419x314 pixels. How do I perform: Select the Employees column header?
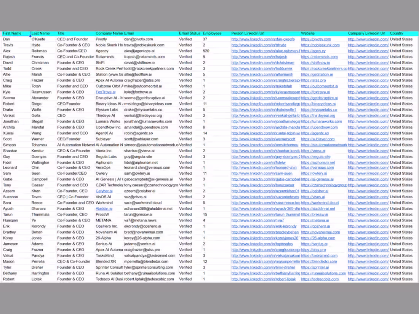click(212, 33)
